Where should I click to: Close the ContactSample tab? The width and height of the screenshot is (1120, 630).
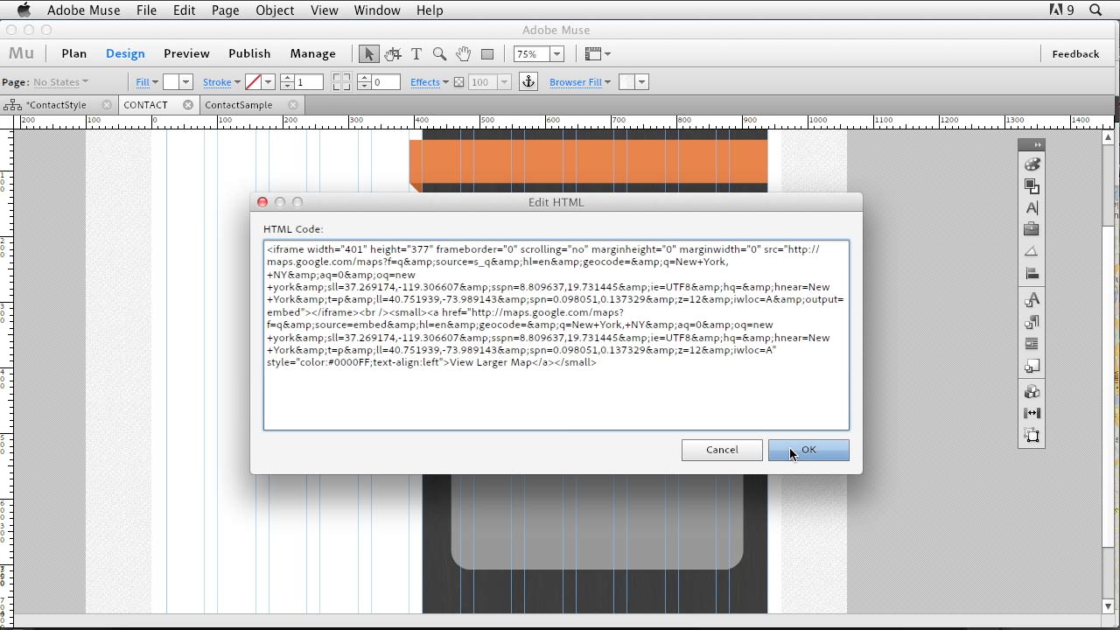tap(293, 105)
